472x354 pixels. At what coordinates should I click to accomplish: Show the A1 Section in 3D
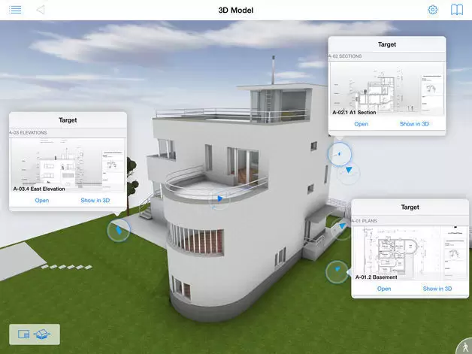pos(414,123)
